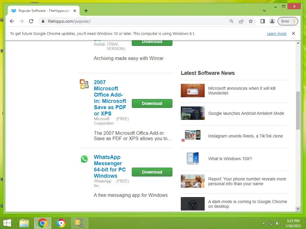The image size is (306, 229).
Task: Bookmark this page with the star icon
Action: coord(251,21)
